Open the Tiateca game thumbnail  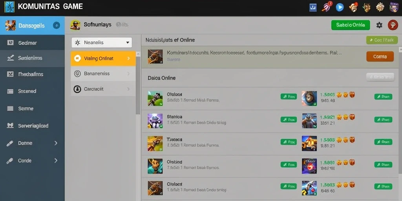[x=155, y=143]
